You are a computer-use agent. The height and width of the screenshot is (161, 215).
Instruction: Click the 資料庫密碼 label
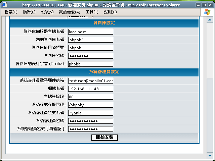[x=54, y=56]
